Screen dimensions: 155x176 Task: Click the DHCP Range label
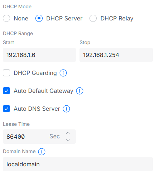18,33
